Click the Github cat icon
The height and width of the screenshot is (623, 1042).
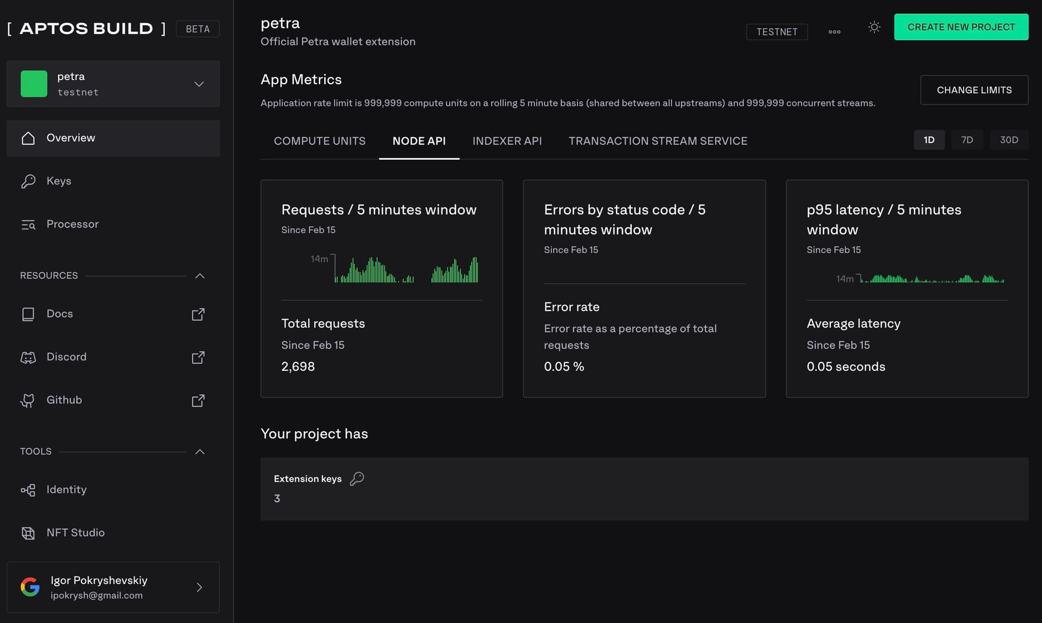(x=27, y=400)
